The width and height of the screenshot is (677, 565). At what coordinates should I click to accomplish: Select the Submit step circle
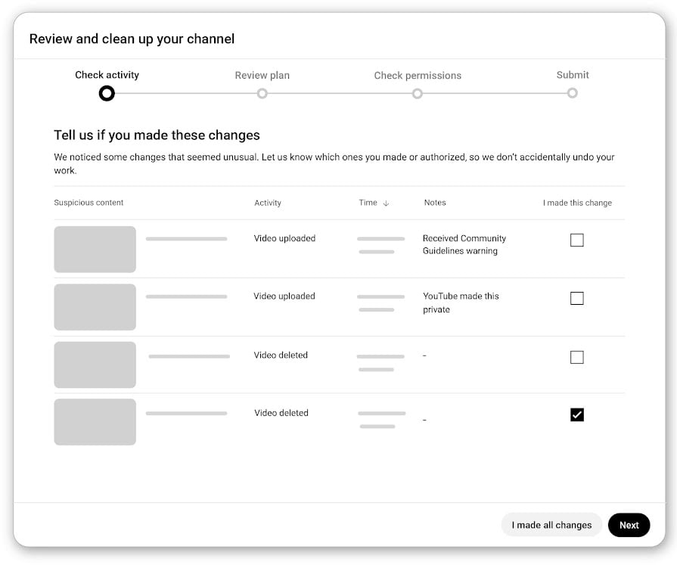pyautogui.click(x=572, y=93)
